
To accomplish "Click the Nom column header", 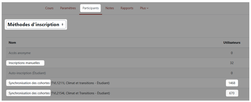I will tap(12, 43).
